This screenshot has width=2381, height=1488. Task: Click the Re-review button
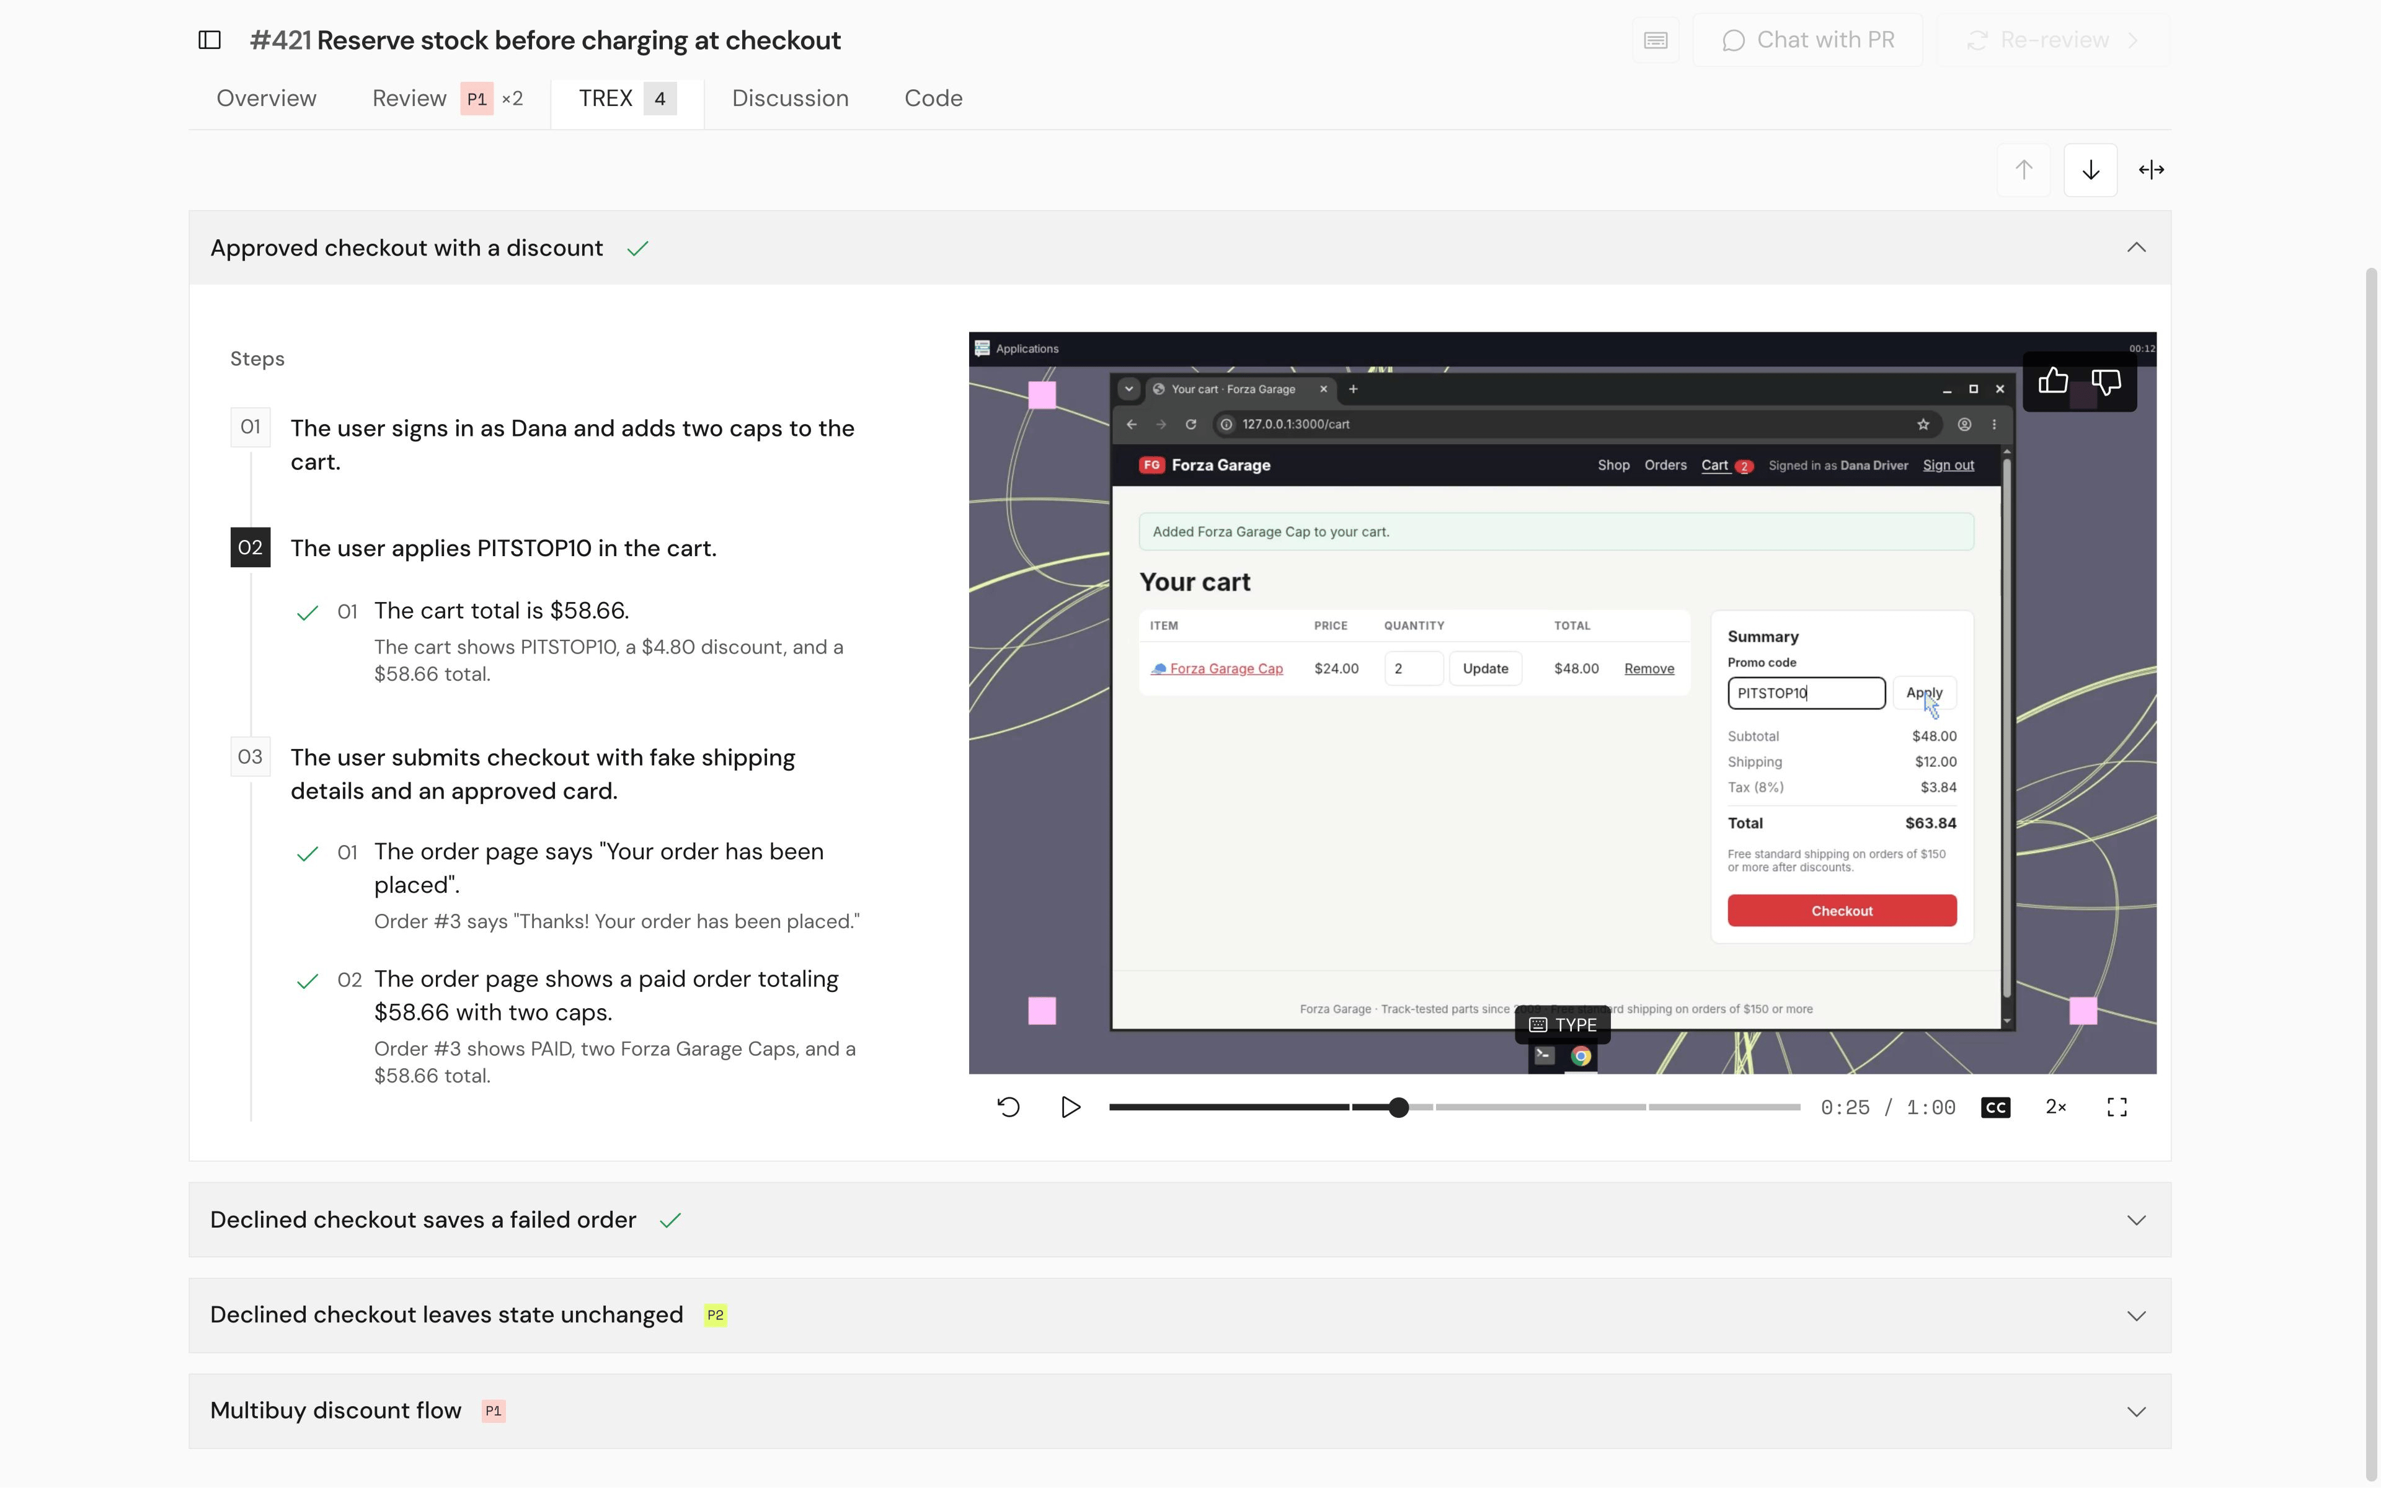tap(2054, 40)
